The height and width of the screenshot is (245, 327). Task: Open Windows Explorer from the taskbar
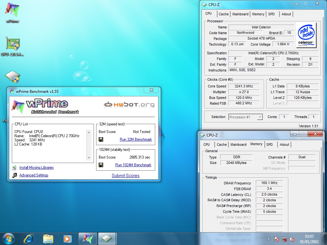pyautogui.click(x=48, y=239)
